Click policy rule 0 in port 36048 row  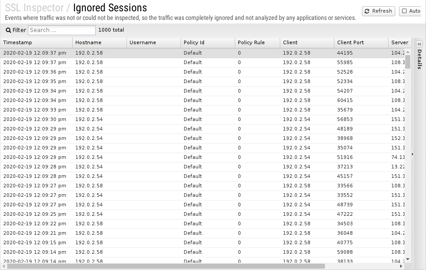tap(239, 233)
